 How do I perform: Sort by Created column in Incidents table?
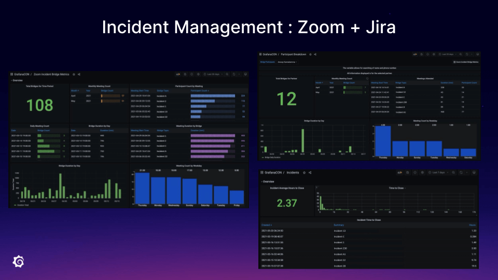(267, 225)
